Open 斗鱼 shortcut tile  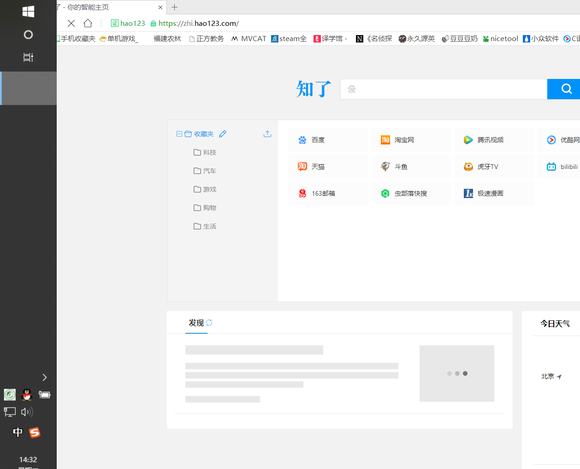click(411, 167)
